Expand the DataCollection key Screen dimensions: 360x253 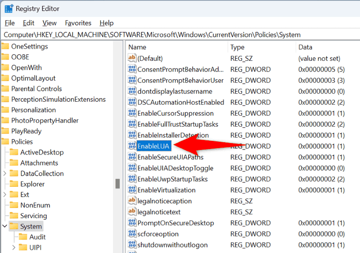[4, 173]
